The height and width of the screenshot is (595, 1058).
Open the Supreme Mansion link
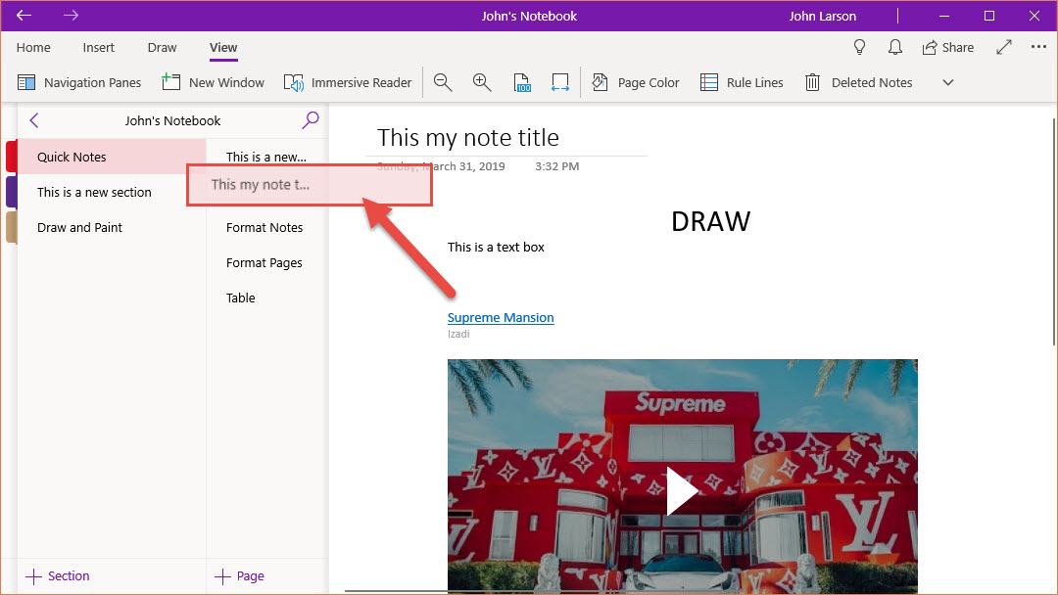501,318
